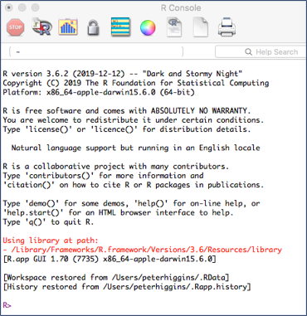This screenshot has width=307, height=316.
Task: Open a new Quartz graphics window
Action: (68, 27)
